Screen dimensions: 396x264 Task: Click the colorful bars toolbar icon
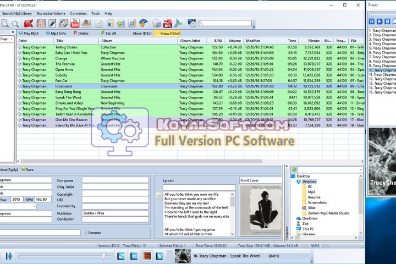pos(111,23)
